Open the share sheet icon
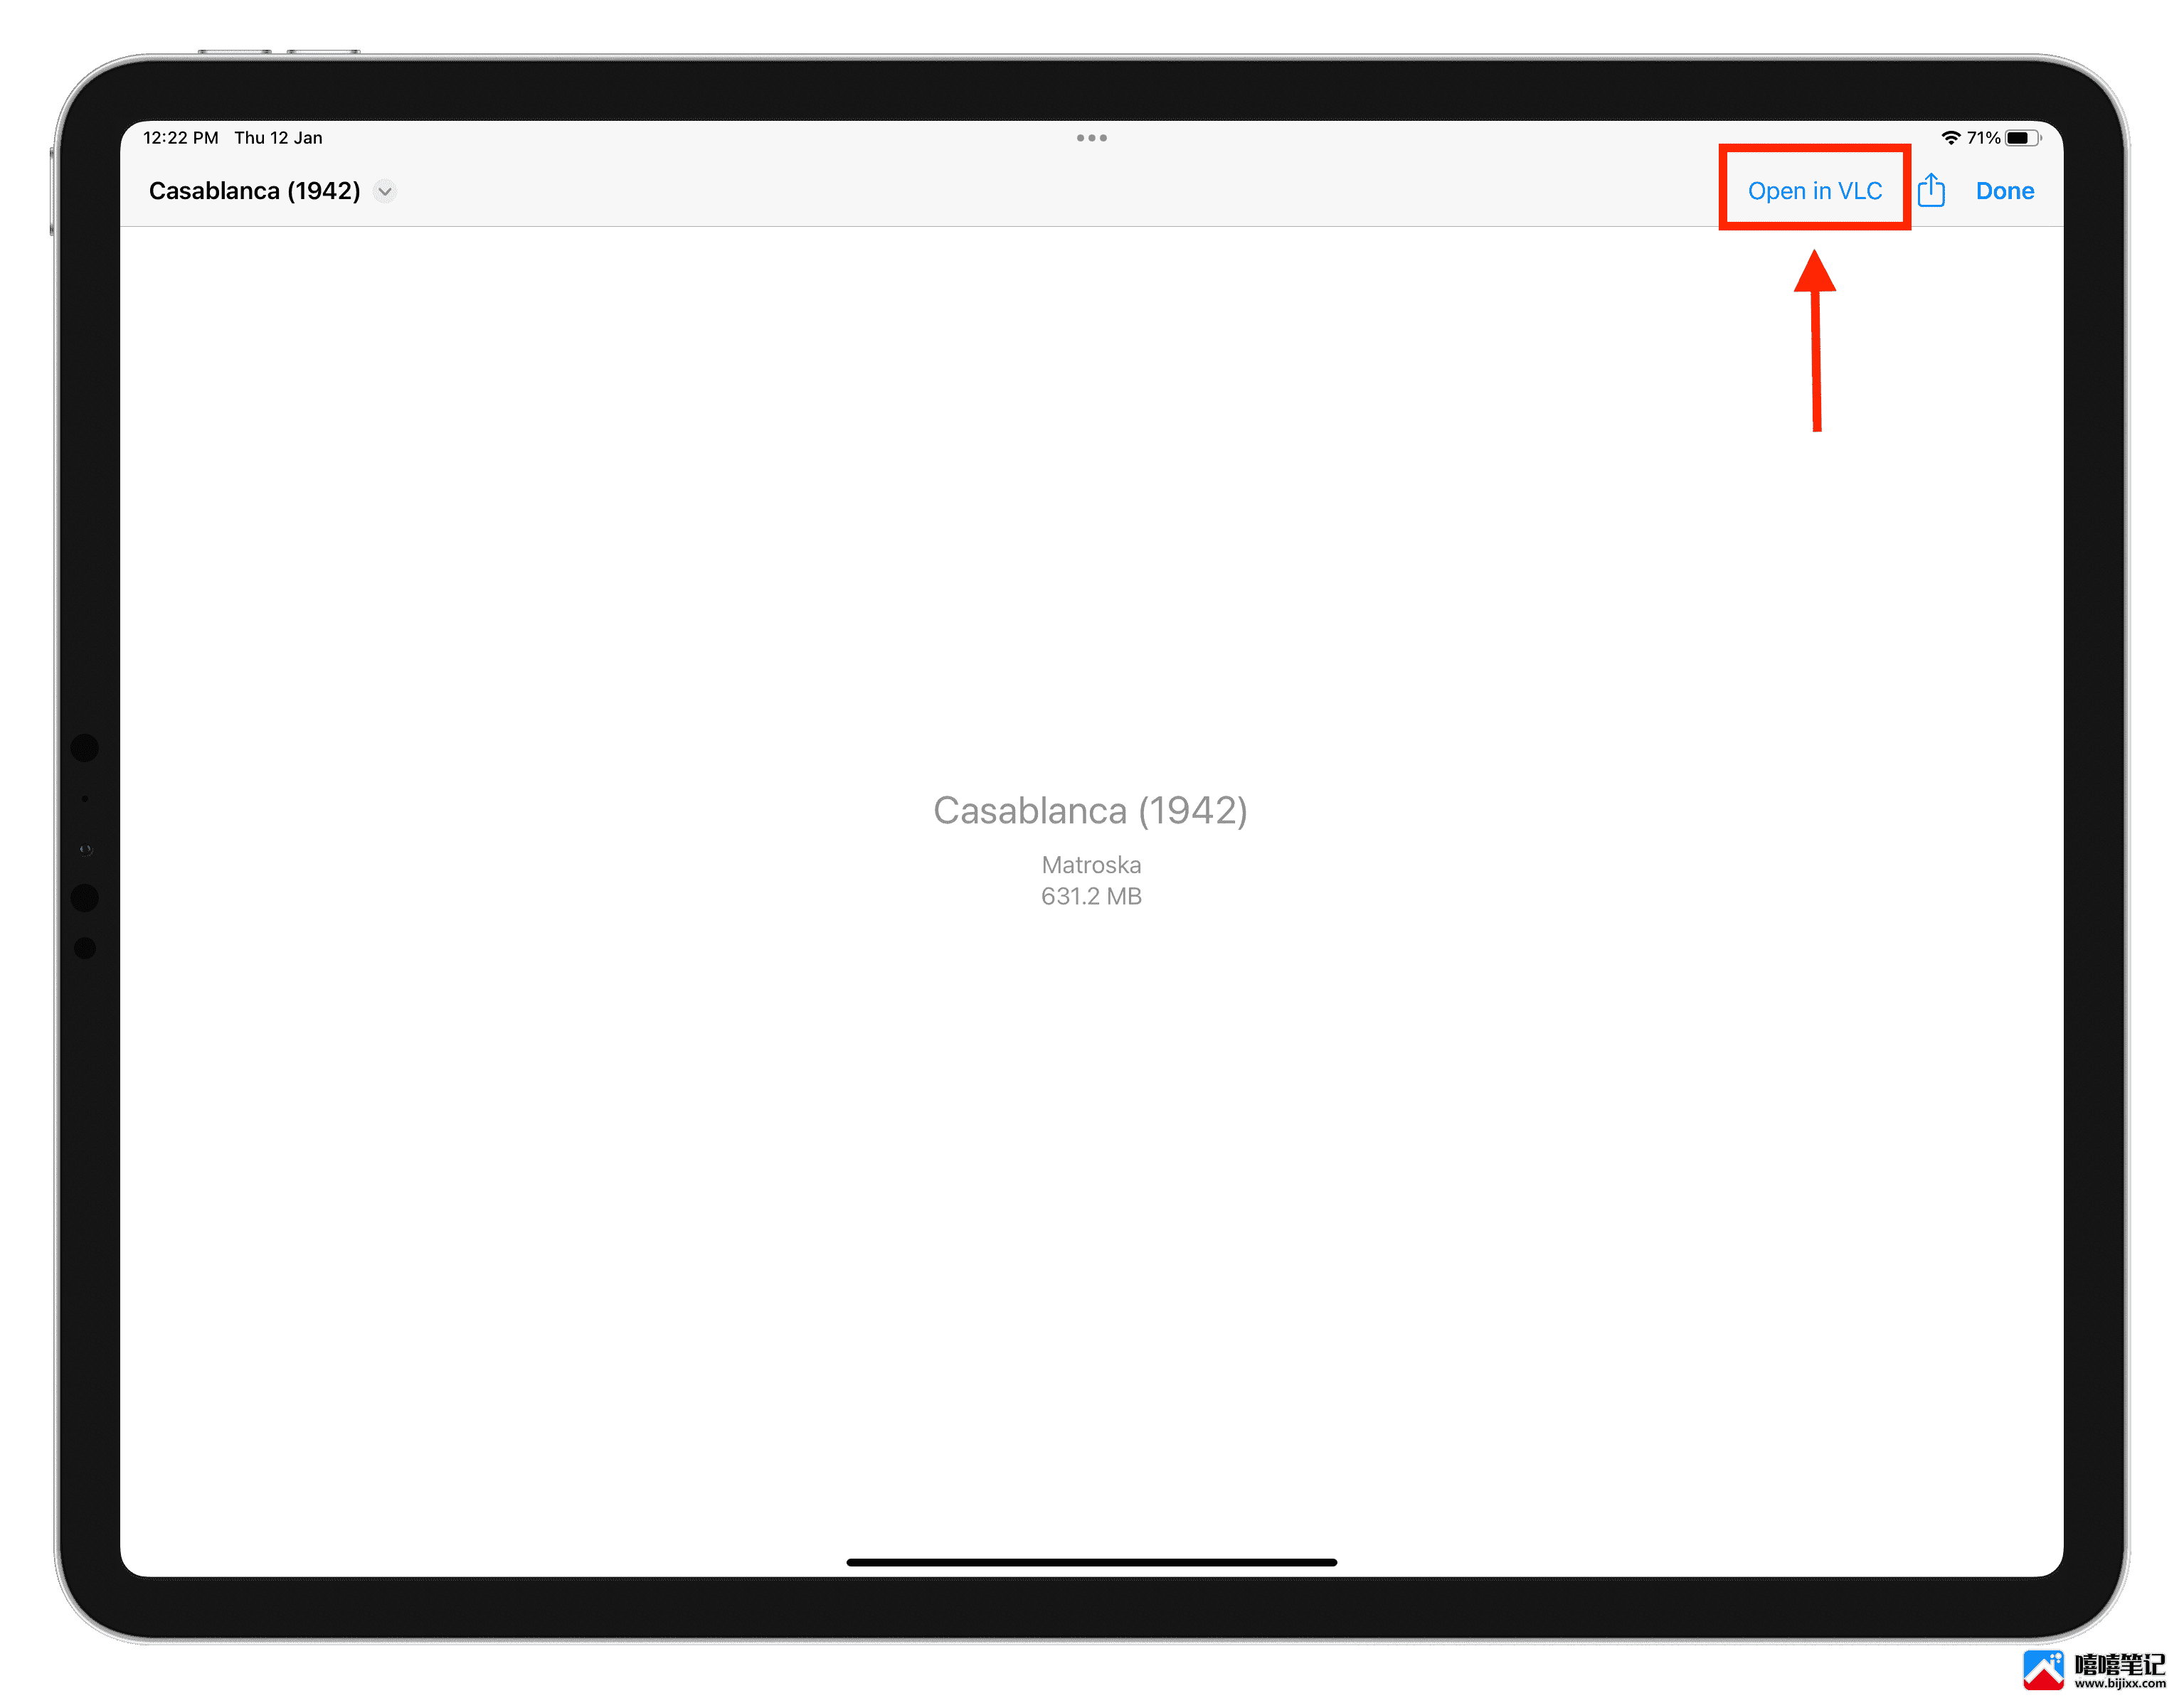Image resolution: width=2184 pixels, height=1698 pixels. point(1931,190)
